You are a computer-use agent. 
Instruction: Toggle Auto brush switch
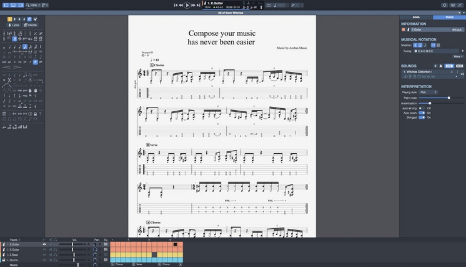422,113
